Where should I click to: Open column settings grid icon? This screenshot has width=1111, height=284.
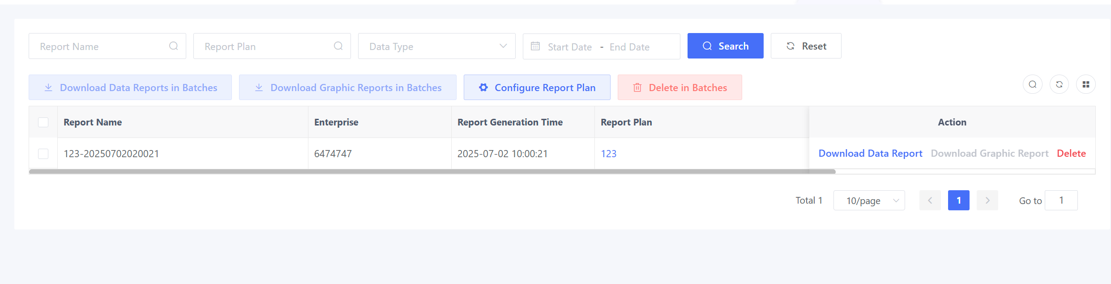click(1086, 84)
